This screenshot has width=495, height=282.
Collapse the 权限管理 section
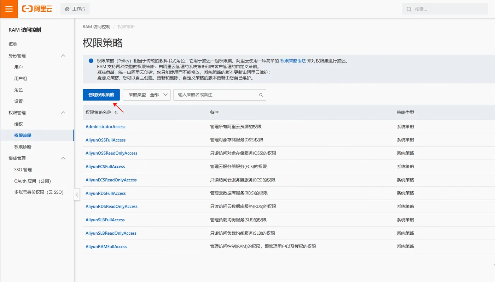[63, 113]
